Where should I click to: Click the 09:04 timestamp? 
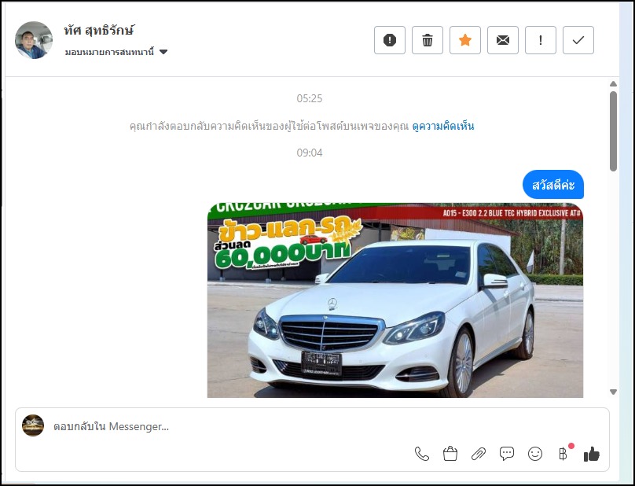click(310, 153)
